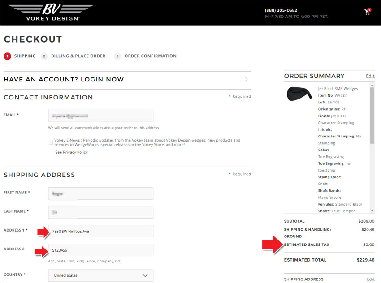Click the Checkout page heading

[33, 39]
